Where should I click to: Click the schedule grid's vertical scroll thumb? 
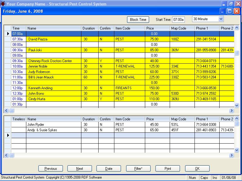tap(237, 53)
